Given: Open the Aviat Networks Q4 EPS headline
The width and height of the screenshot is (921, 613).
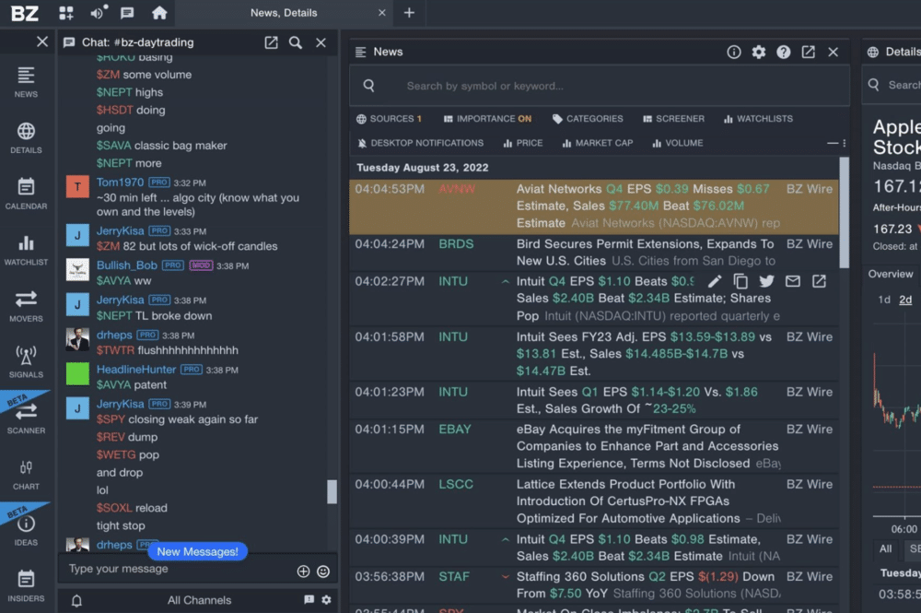Looking at the screenshot, I should [647, 206].
